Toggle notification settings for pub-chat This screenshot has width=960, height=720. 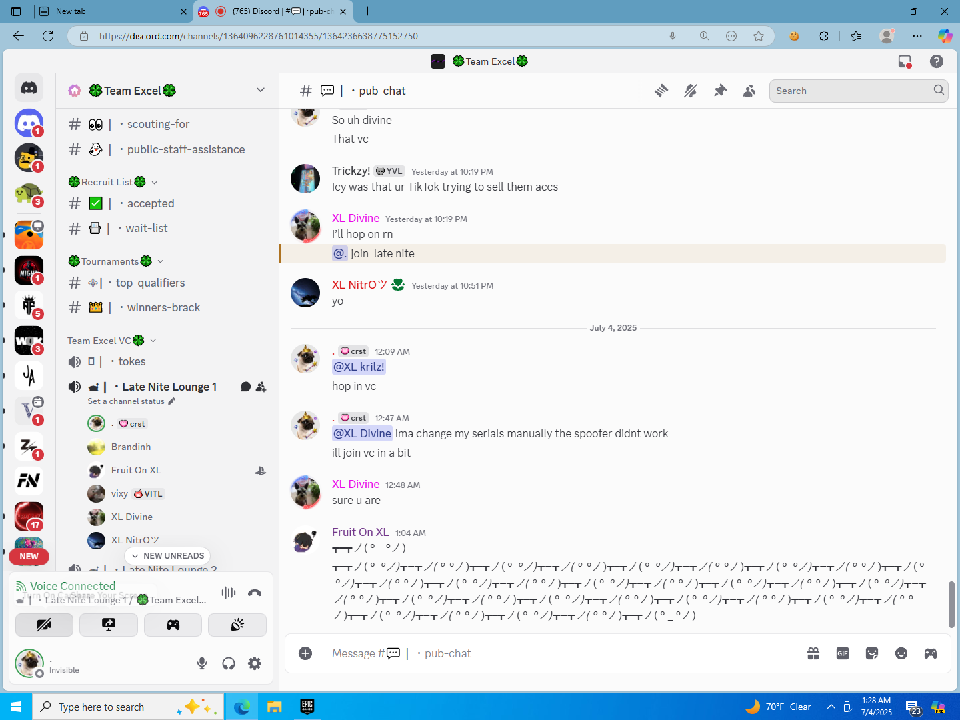point(691,91)
